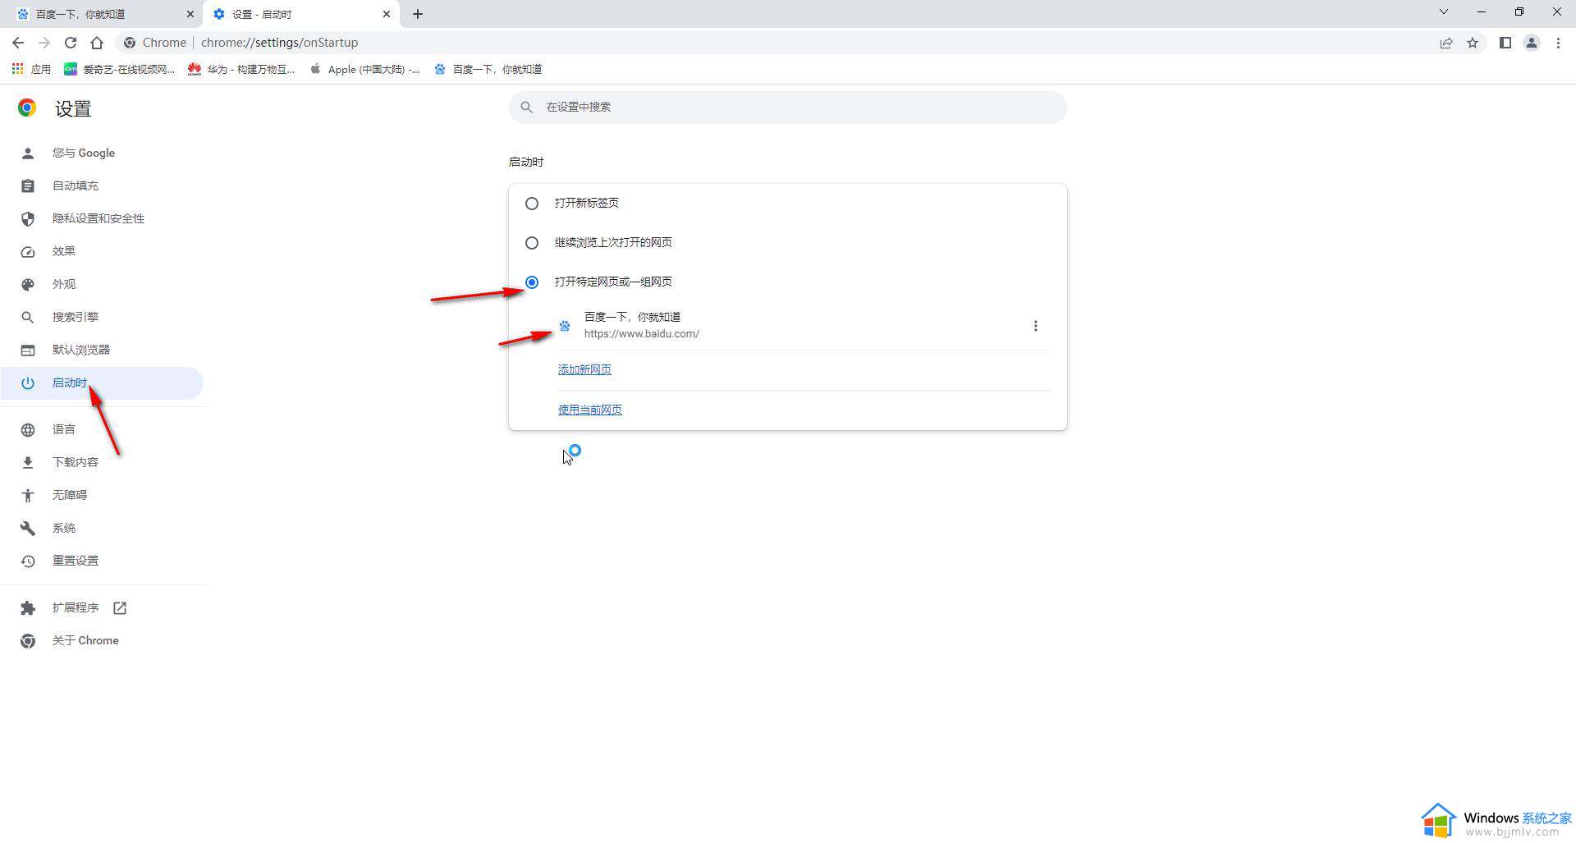This screenshot has height=843, width=1576.
Task: Open the 华为 bookmark
Action: point(241,69)
